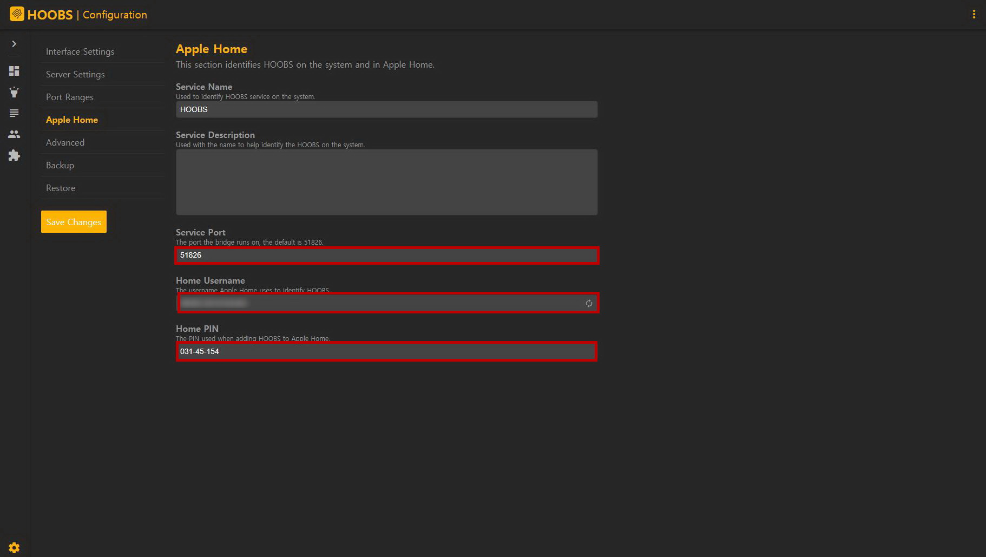Click the Service Name label
Screen dimensions: 986x557
(x=204, y=87)
